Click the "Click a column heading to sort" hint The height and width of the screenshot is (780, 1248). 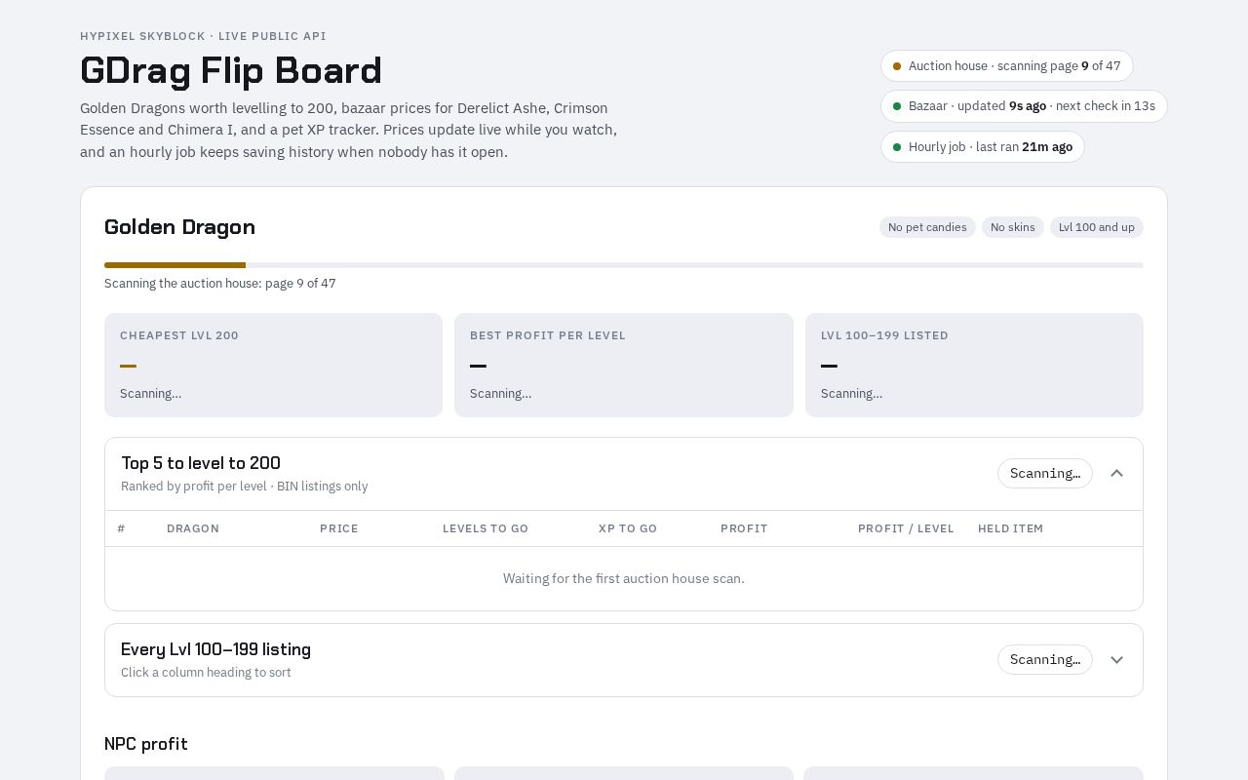(x=206, y=672)
